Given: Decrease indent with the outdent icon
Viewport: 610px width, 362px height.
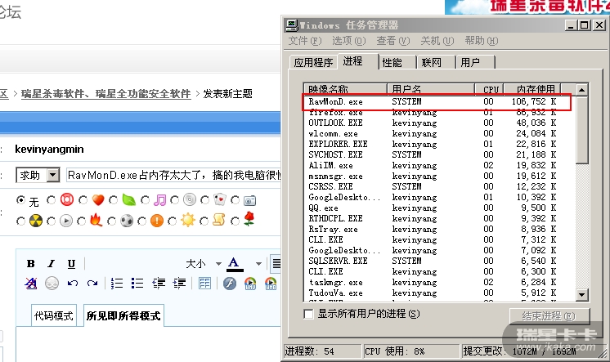Looking at the screenshot, I should click(159, 284).
